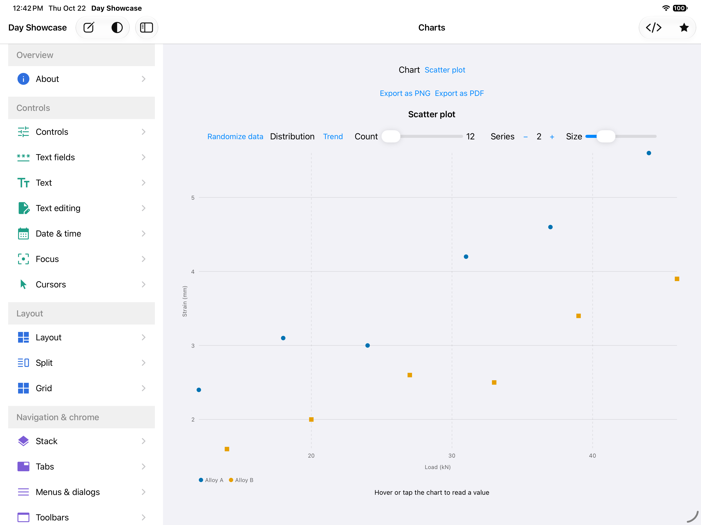The height and width of the screenshot is (525, 701).
Task: Increase Series with the plus button
Action: 552,137
